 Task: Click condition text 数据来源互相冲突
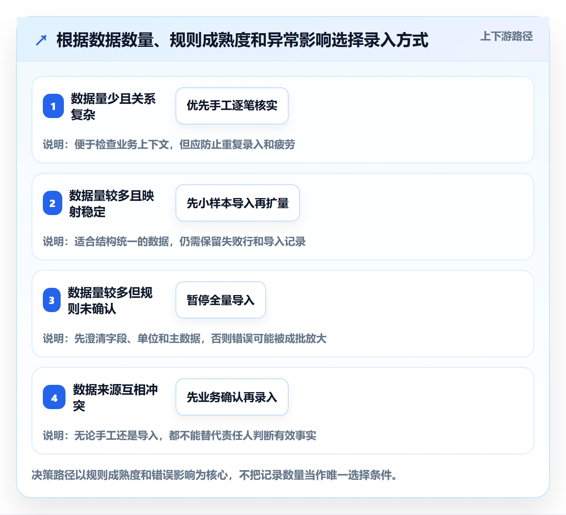[115, 397]
